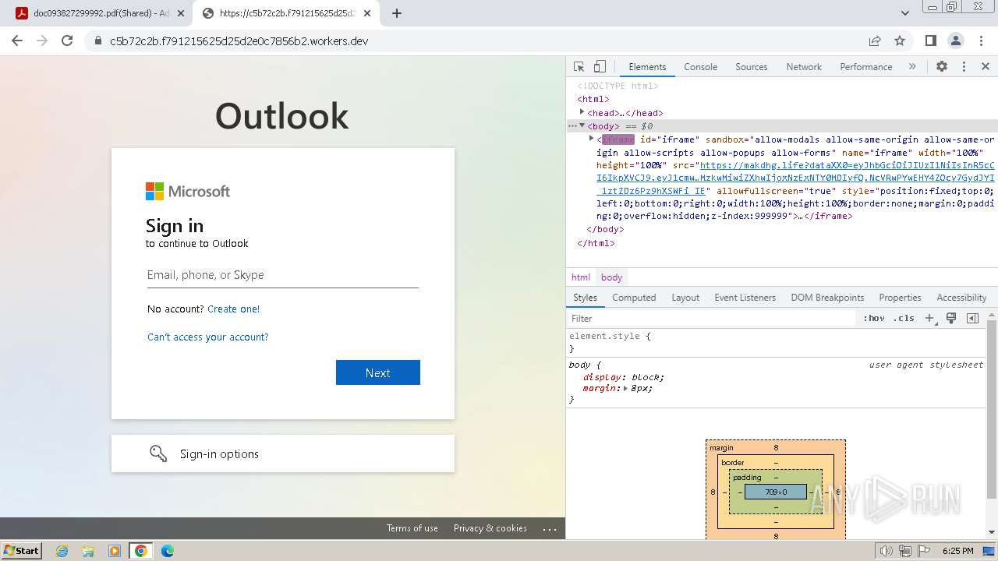Bookmark this page with star icon
The image size is (998, 561).
pyautogui.click(x=900, y=41)
